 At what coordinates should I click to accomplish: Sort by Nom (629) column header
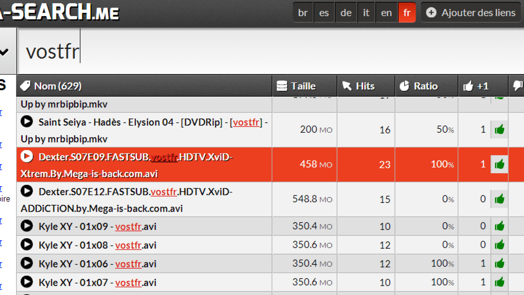pos(58,86)
